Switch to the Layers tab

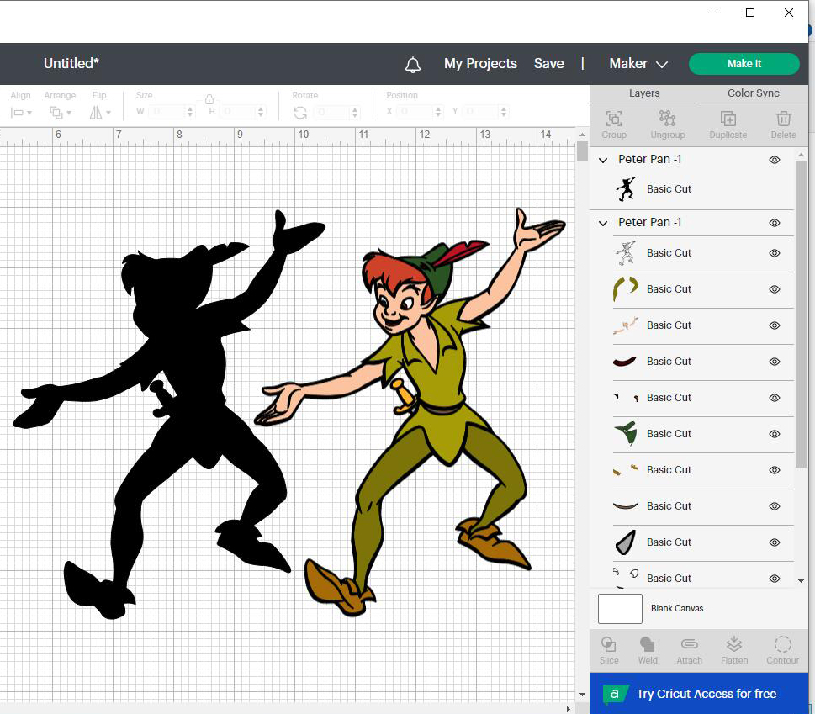(x=644, y=93)
